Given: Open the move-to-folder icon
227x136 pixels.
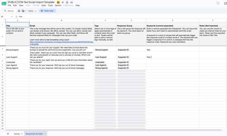Looking at the screenshot, I should click(67, 2).
